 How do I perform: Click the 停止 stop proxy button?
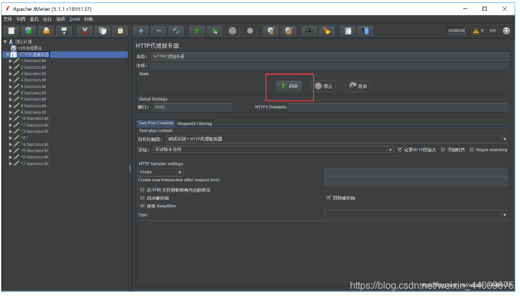[x=323, y=86]
